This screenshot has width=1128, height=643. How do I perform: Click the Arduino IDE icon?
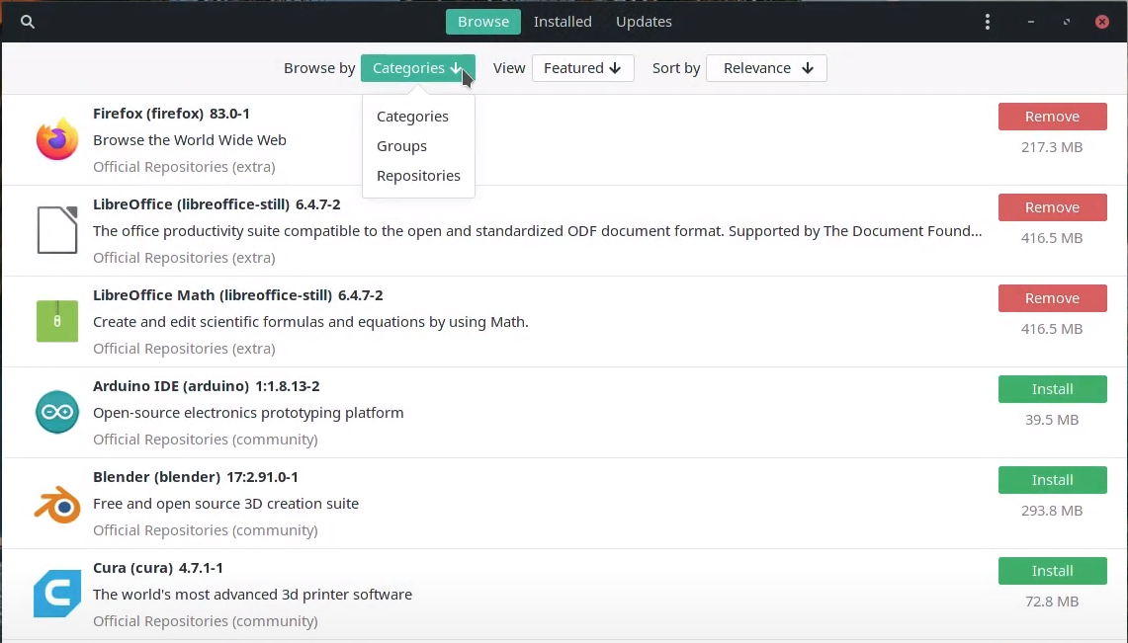pyautogui.click(x=56, y=412)
